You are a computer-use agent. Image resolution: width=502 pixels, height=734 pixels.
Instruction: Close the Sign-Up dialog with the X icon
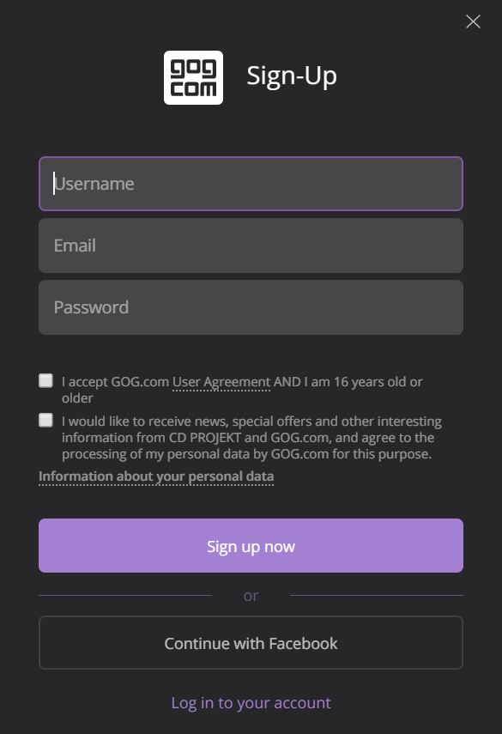(473, 21)
